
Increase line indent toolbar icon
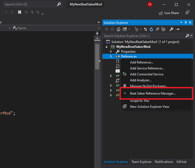point(12,12)
